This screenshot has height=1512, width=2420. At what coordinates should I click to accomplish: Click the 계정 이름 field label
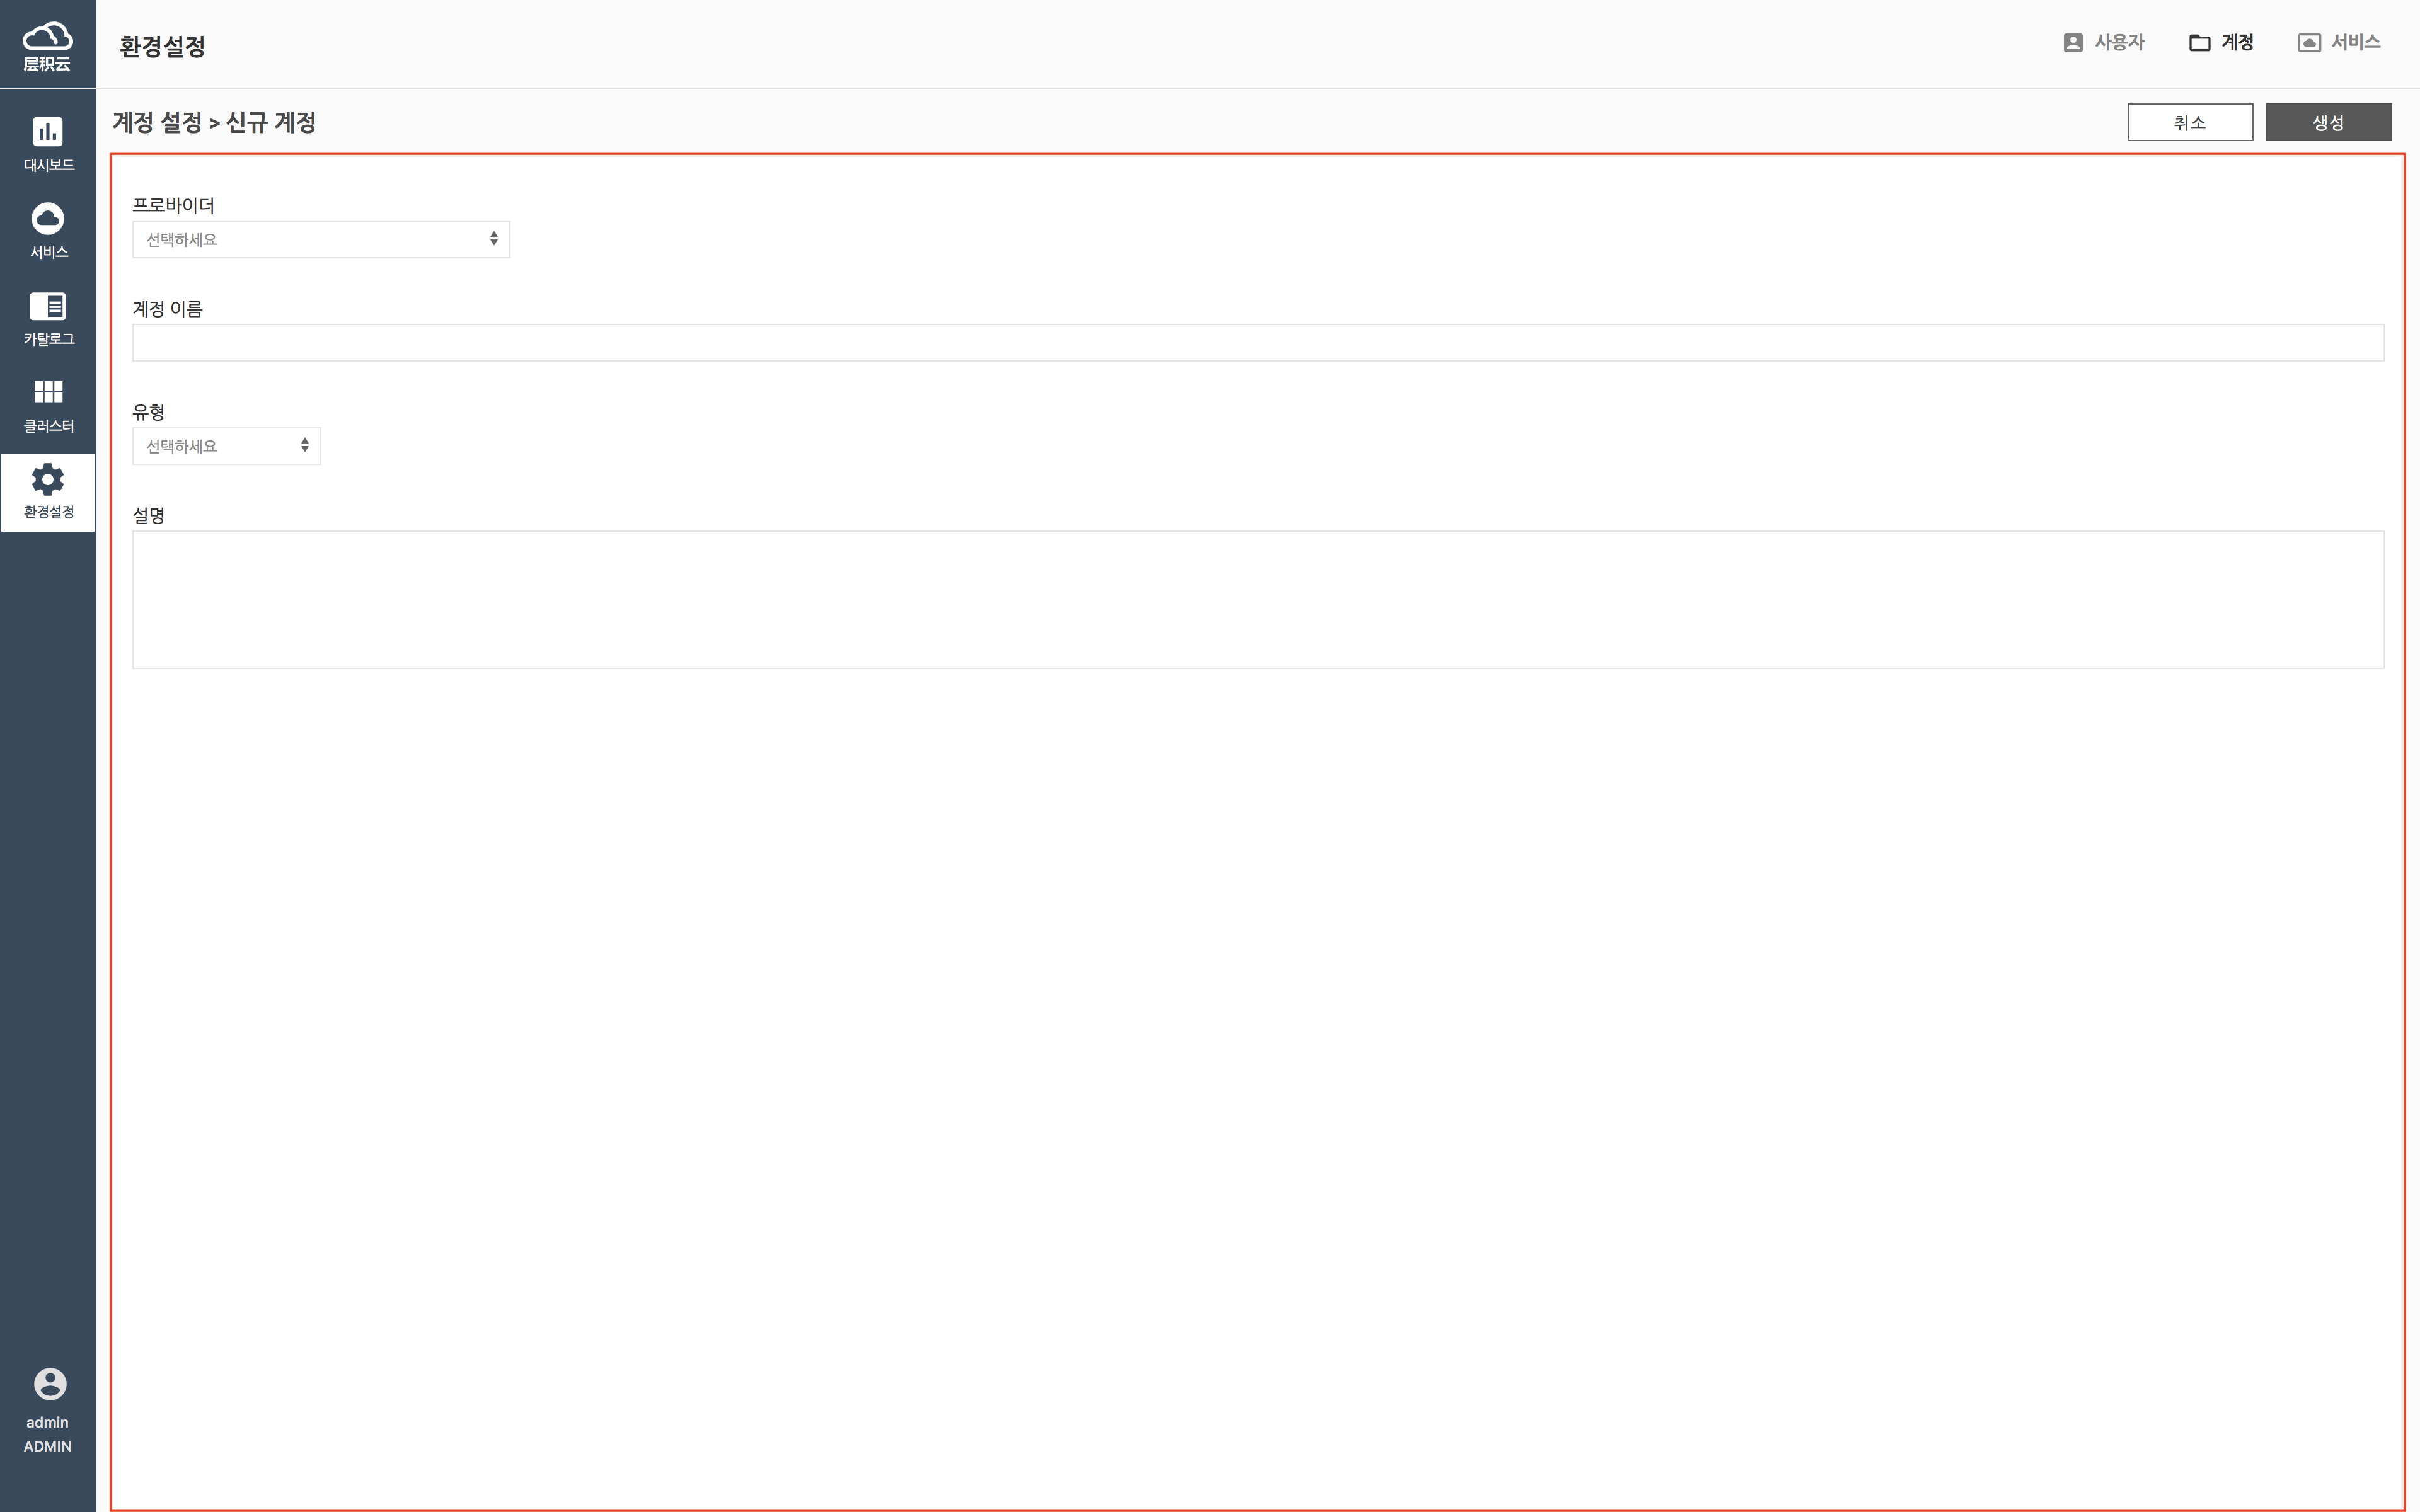pyautogui.click(x=167, y=309)
